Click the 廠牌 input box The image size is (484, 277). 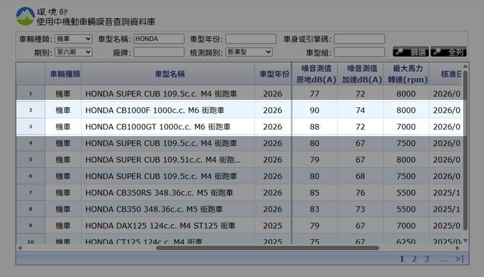point(159,52)
